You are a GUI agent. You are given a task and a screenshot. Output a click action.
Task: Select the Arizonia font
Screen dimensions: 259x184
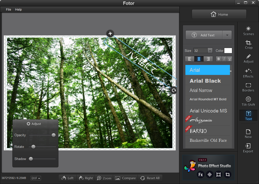click(208, 120)
